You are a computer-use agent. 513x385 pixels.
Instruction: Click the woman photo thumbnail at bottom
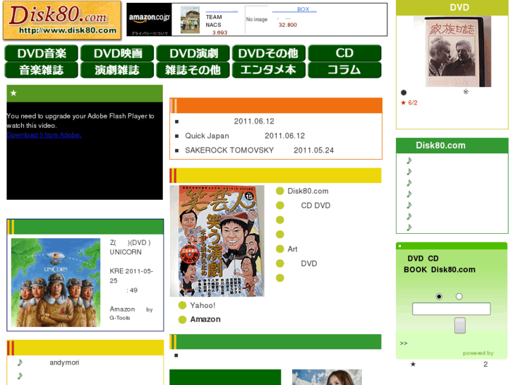click(x=327, y=377)
